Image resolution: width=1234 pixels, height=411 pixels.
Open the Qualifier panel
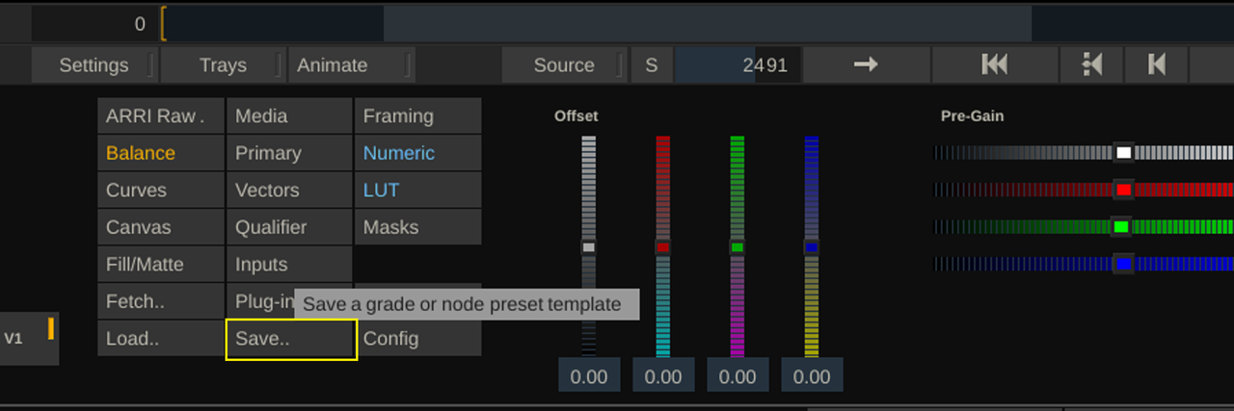[x=290, y=227]
